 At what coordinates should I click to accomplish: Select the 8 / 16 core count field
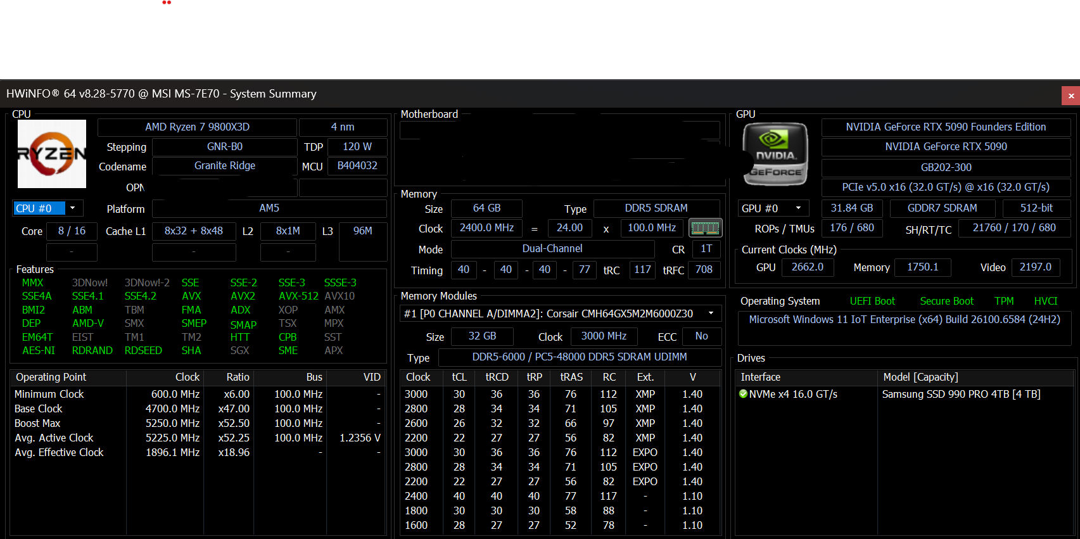72,231
